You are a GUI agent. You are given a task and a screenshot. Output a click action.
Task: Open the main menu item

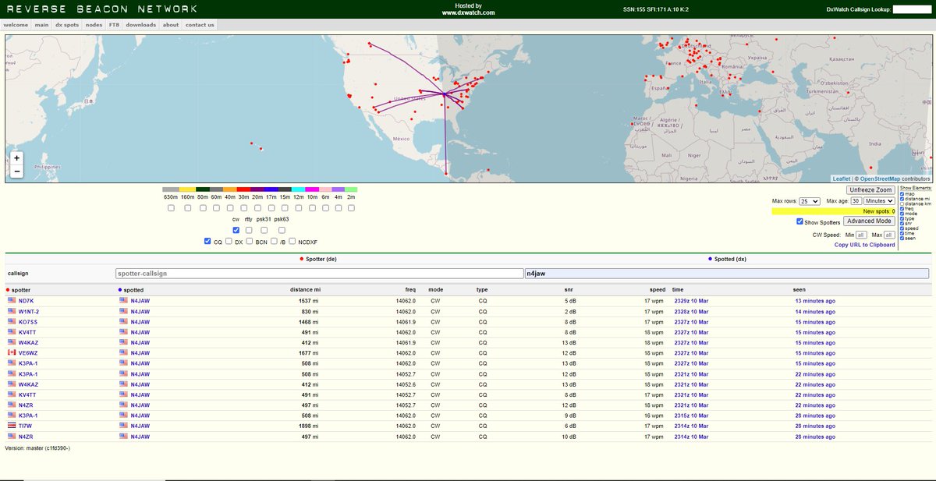pyautogui.click(x=41, y=25)
